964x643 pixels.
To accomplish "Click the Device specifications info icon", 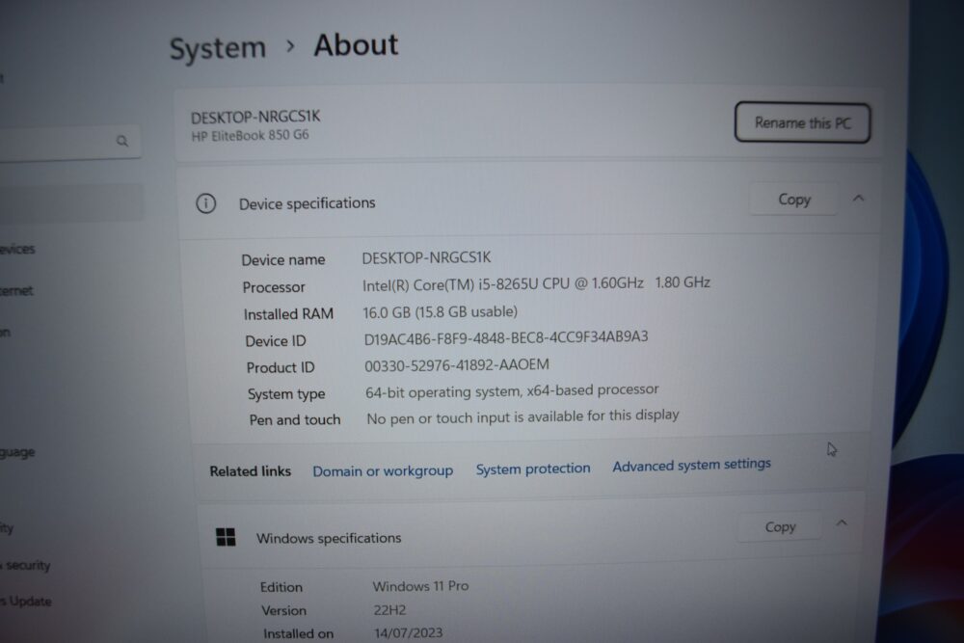I will 206,203.
